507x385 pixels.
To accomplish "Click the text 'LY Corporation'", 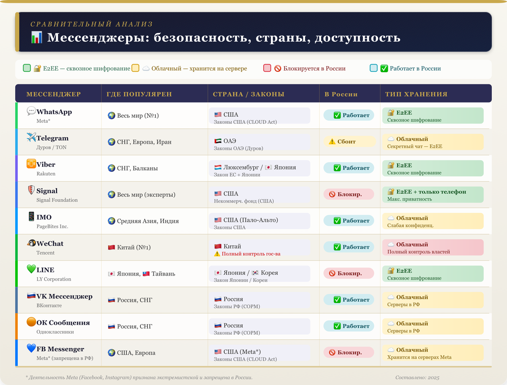I will [54, 279].
